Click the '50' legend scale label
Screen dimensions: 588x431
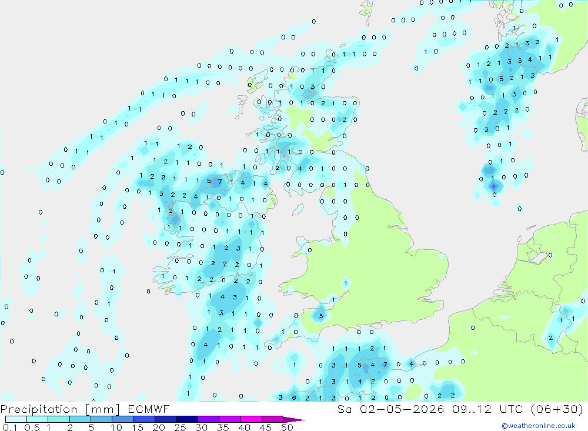pyautogui.click(x=288, y=427)
